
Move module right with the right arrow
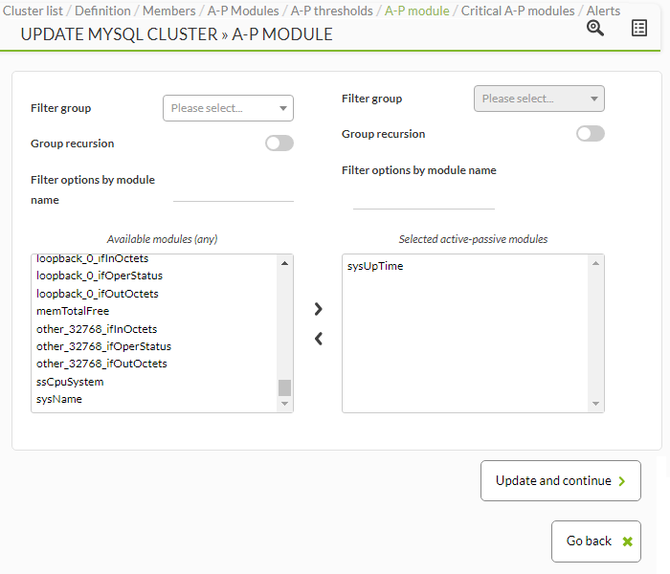point(319,309)
